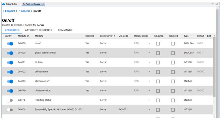
Task: Check Bounded for off wait time
Action: [x=173, y=72]
